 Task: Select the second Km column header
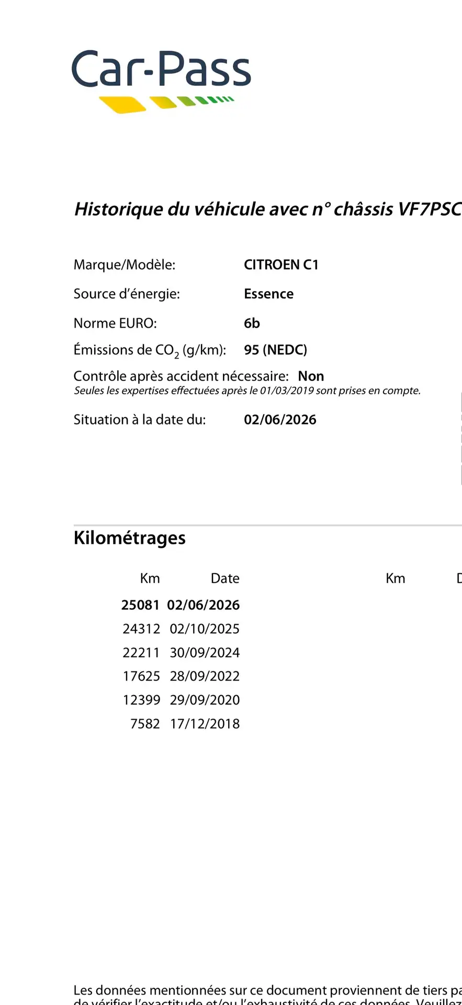[x=396, y=578]
